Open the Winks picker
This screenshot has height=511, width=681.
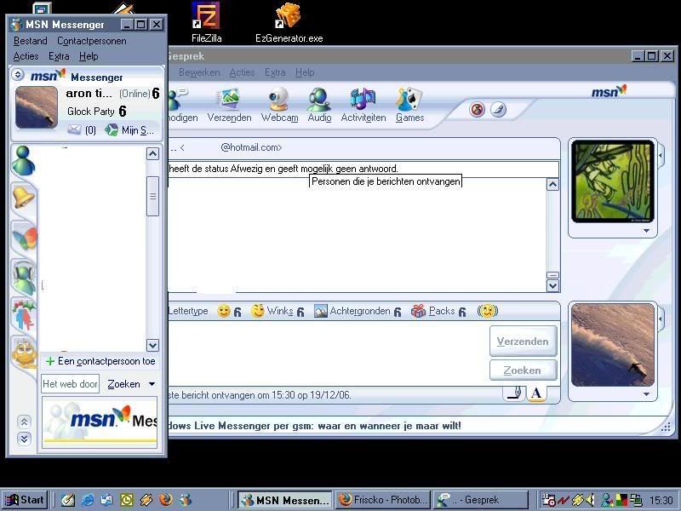click(278, 311)
